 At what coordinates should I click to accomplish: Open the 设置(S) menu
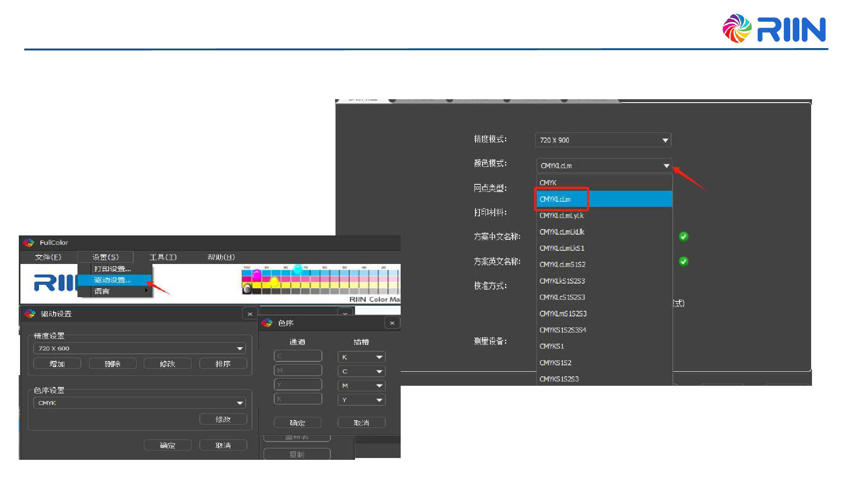105,257
